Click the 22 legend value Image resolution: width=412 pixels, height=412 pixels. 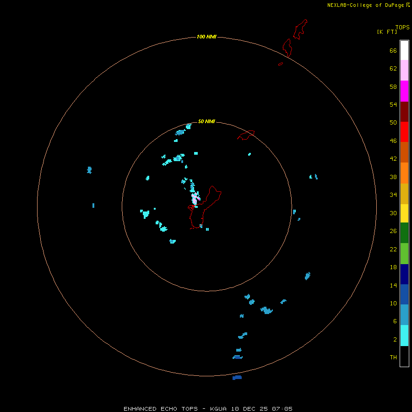coord(393,249)
